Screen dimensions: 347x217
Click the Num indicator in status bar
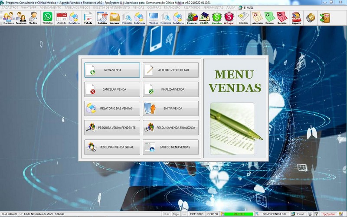coord(166,214)
